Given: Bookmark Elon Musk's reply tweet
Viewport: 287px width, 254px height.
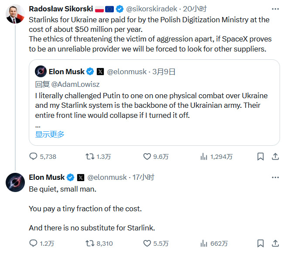Looking at the screenshot, I should point(260,243).
